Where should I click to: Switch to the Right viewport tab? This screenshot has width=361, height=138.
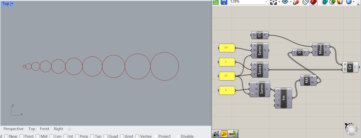pyautogui.click(x=59, y=129)
